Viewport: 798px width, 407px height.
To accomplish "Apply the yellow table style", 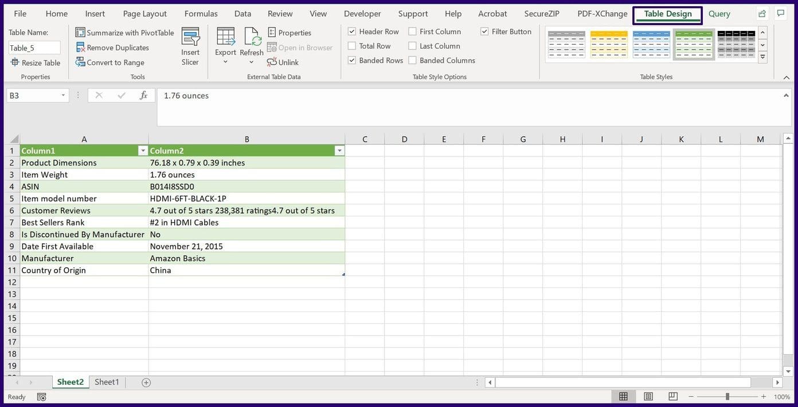I will (x=609, y=45).
